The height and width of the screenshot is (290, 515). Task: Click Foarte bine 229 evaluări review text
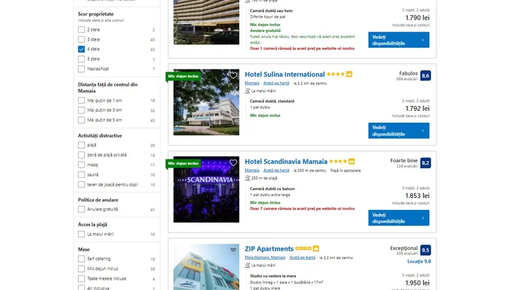point(404,163)
